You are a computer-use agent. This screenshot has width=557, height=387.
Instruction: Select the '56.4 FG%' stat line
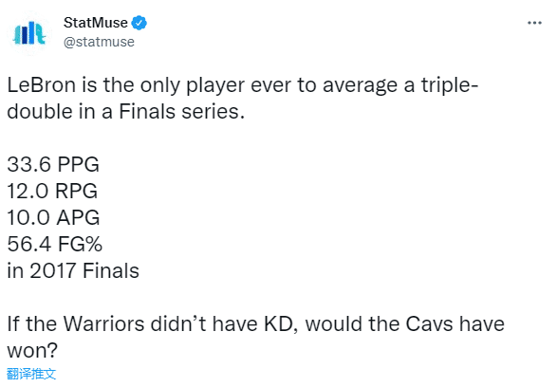(x=55, y=244)
